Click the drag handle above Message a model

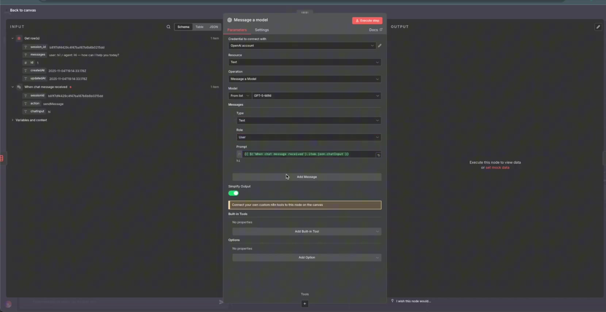click(x=305, y=12)
